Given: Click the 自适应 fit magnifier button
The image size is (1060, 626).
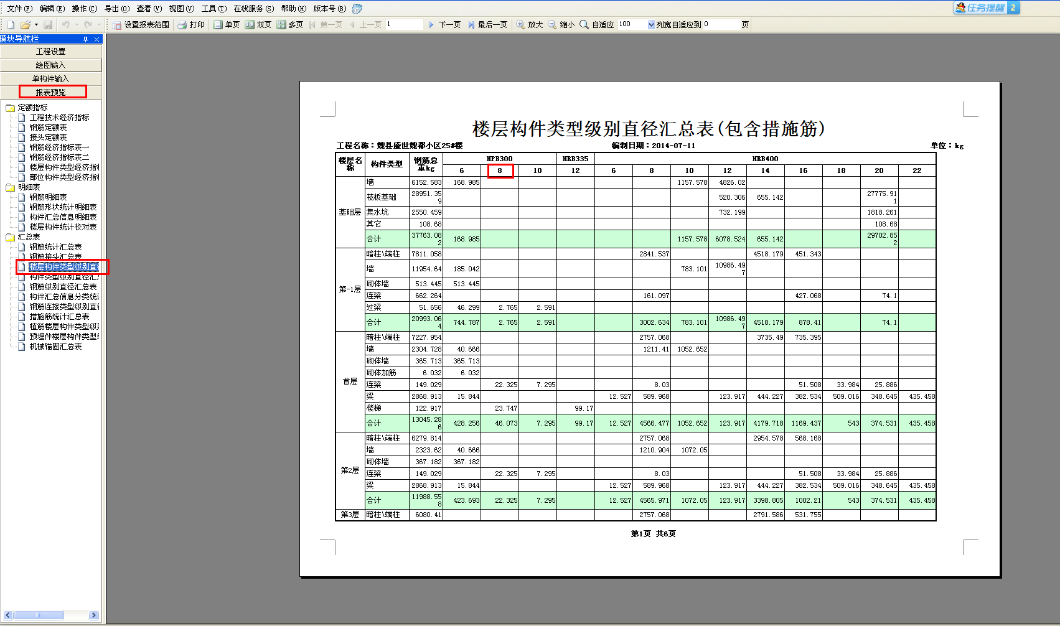Looking at the screenshot, I should point(597,25).
